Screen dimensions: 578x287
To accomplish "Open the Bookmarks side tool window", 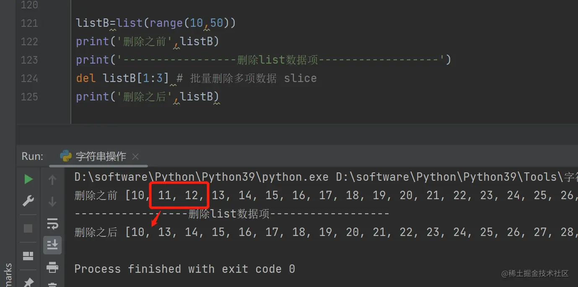I will coord(8,275).
